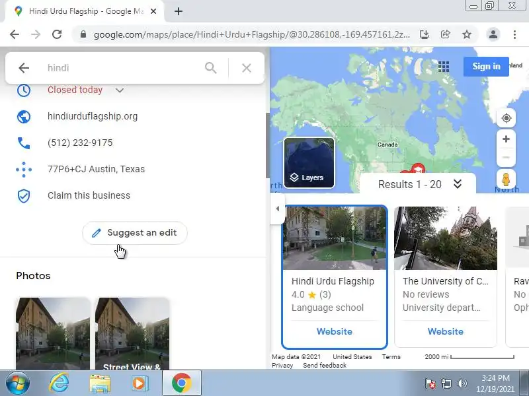Open a new browser tab
The width and height of the screenshot is (529, 396).
[179, 11]
